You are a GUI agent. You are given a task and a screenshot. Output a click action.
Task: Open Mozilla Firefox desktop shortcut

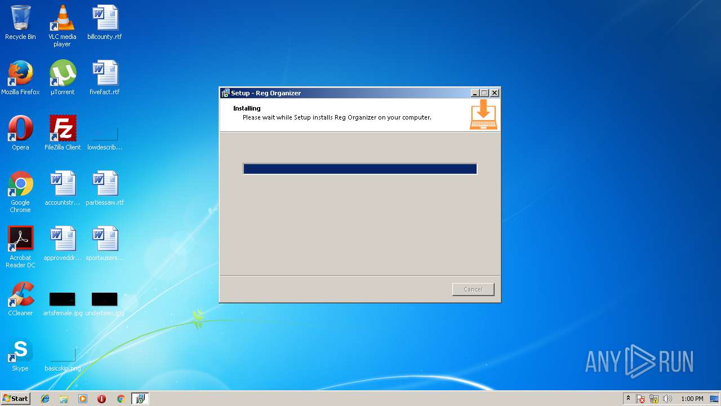point(20,78)
